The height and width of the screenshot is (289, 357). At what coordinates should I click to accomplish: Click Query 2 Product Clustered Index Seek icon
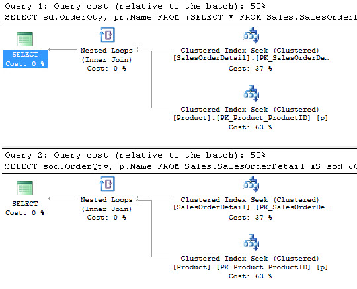pos(251,242)
